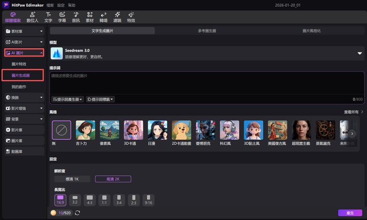Click the Seedream 3.0 model logo
Screen dimensions: 367x220
tap(57, 53)
